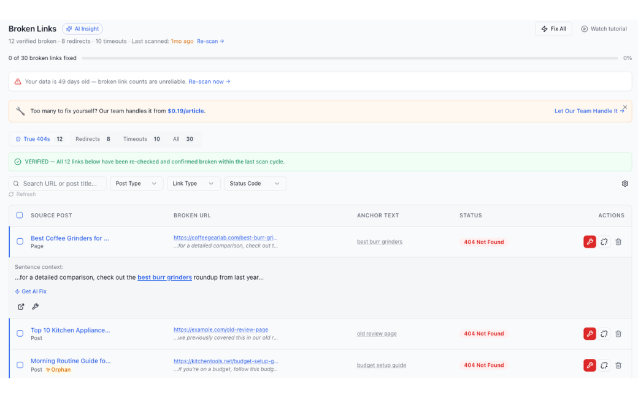
Task: Click the Orphan tag on Morning Routine row
Action: 58,370
